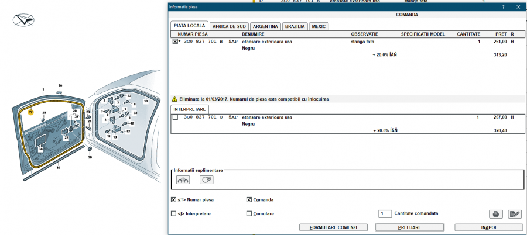Uncheck the part 3G0 837 701 B checkbox
527x235 pixels.
[175, 42]
